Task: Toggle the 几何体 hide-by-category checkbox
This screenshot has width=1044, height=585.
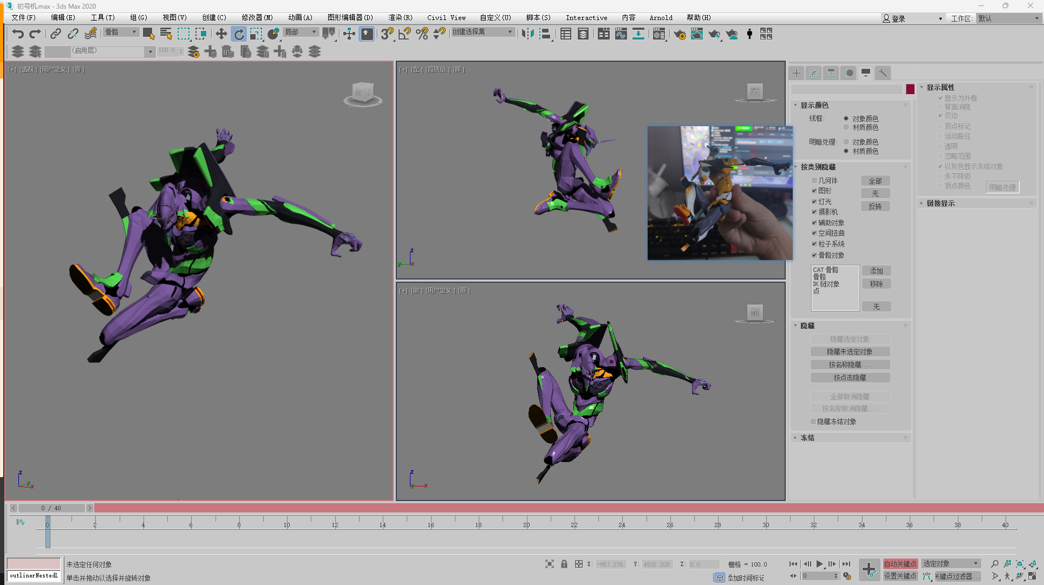Action: click(x=814, y=180)
